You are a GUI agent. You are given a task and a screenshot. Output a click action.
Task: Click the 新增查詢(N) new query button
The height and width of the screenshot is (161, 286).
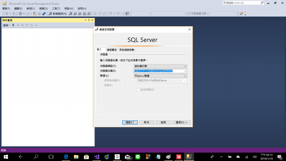pyautogui.click(x=58, y=14)
